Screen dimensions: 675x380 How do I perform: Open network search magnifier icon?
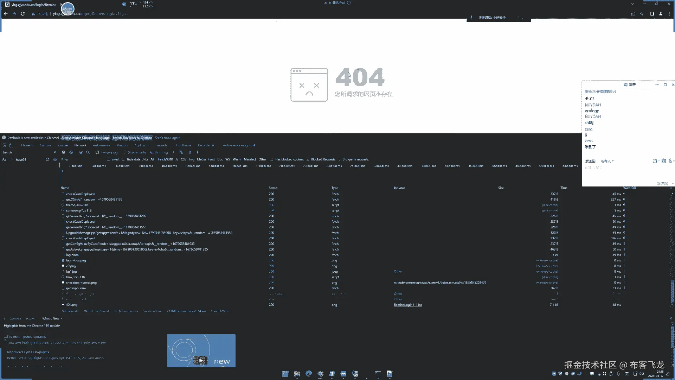point(88,152)
